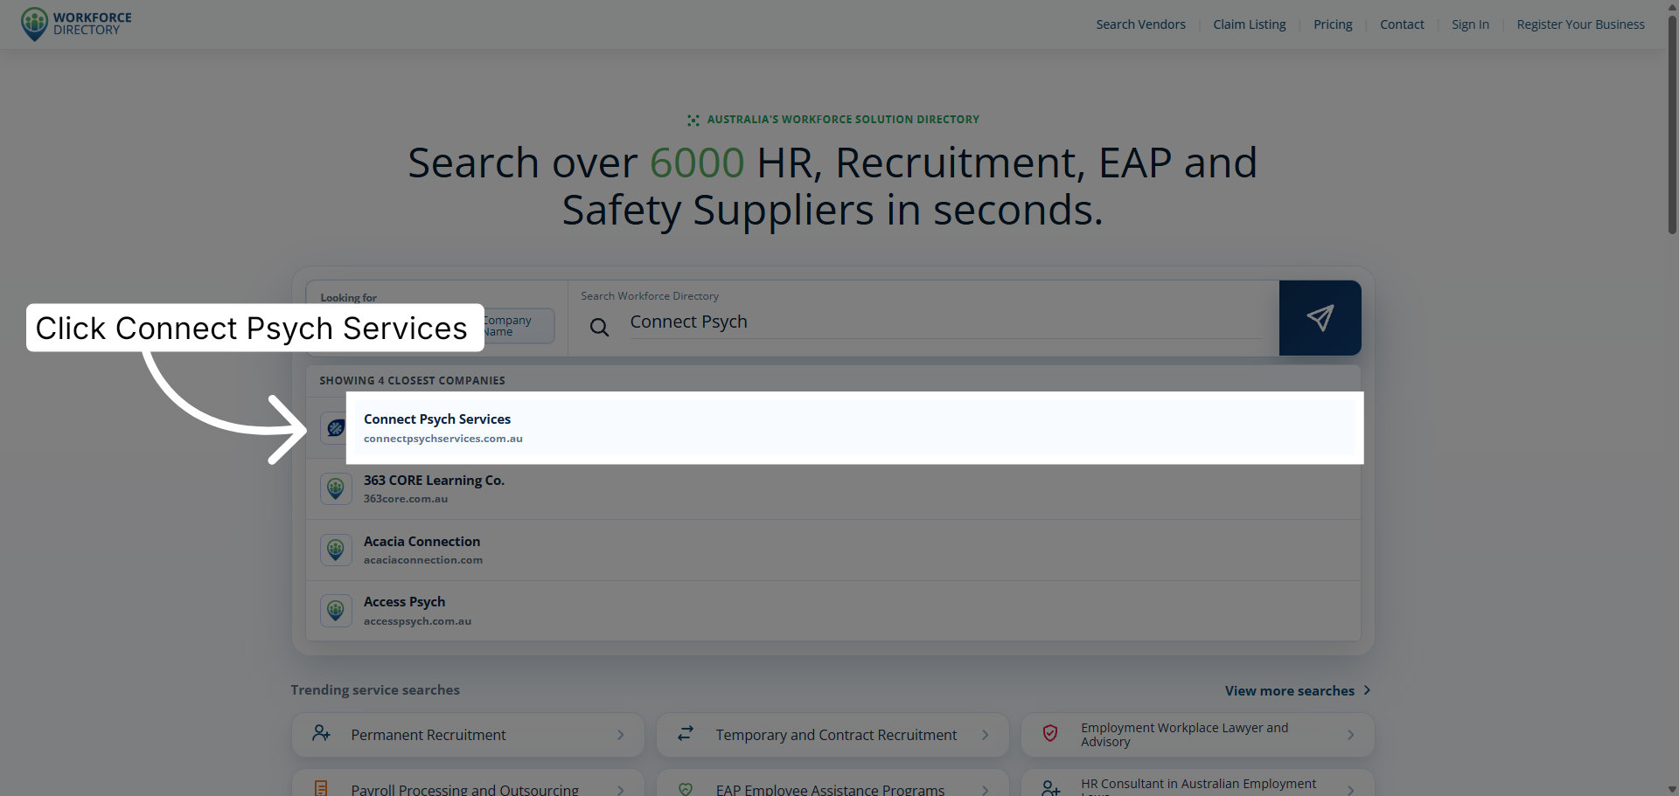This screenshot has width=1679, height=796.
Task: Open Temporary and Contract Recruitment search
Action: click(833, 735)
